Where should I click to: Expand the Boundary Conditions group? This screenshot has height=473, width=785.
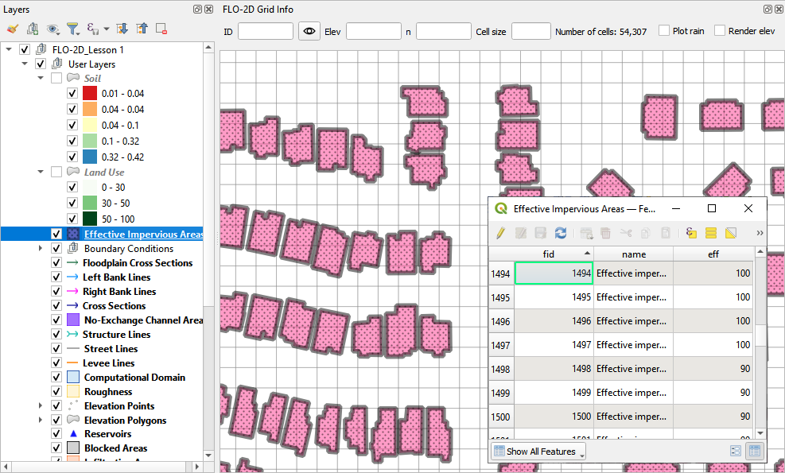(x=41, y=249)
